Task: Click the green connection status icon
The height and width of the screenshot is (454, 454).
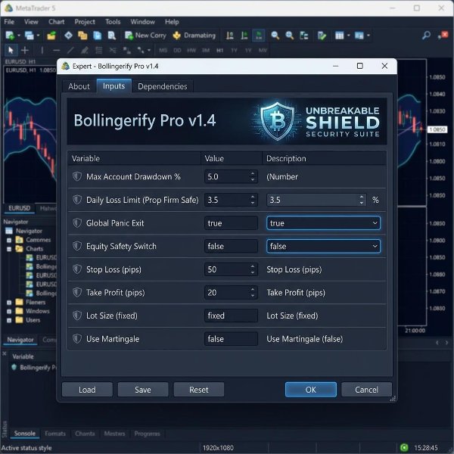Action: (x=404, y=448)
